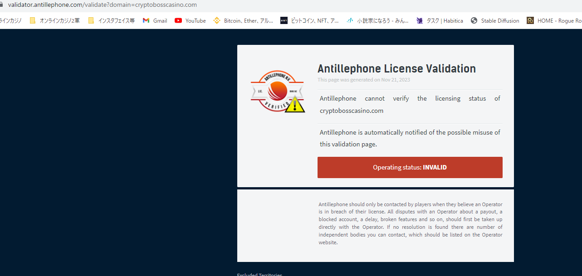Open the Gmail bookmark
Viewport: 582px width, 276px height.
(x=155, y=20)
